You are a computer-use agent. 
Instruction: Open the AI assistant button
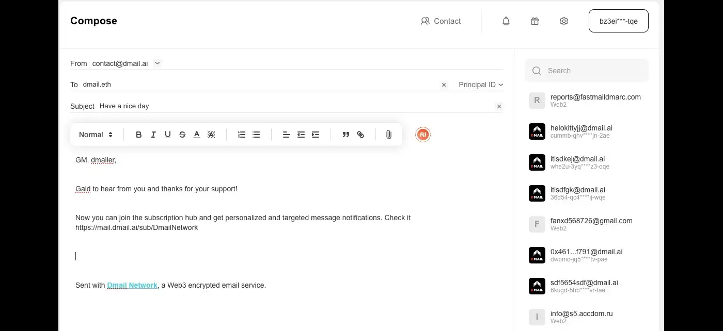422,135
